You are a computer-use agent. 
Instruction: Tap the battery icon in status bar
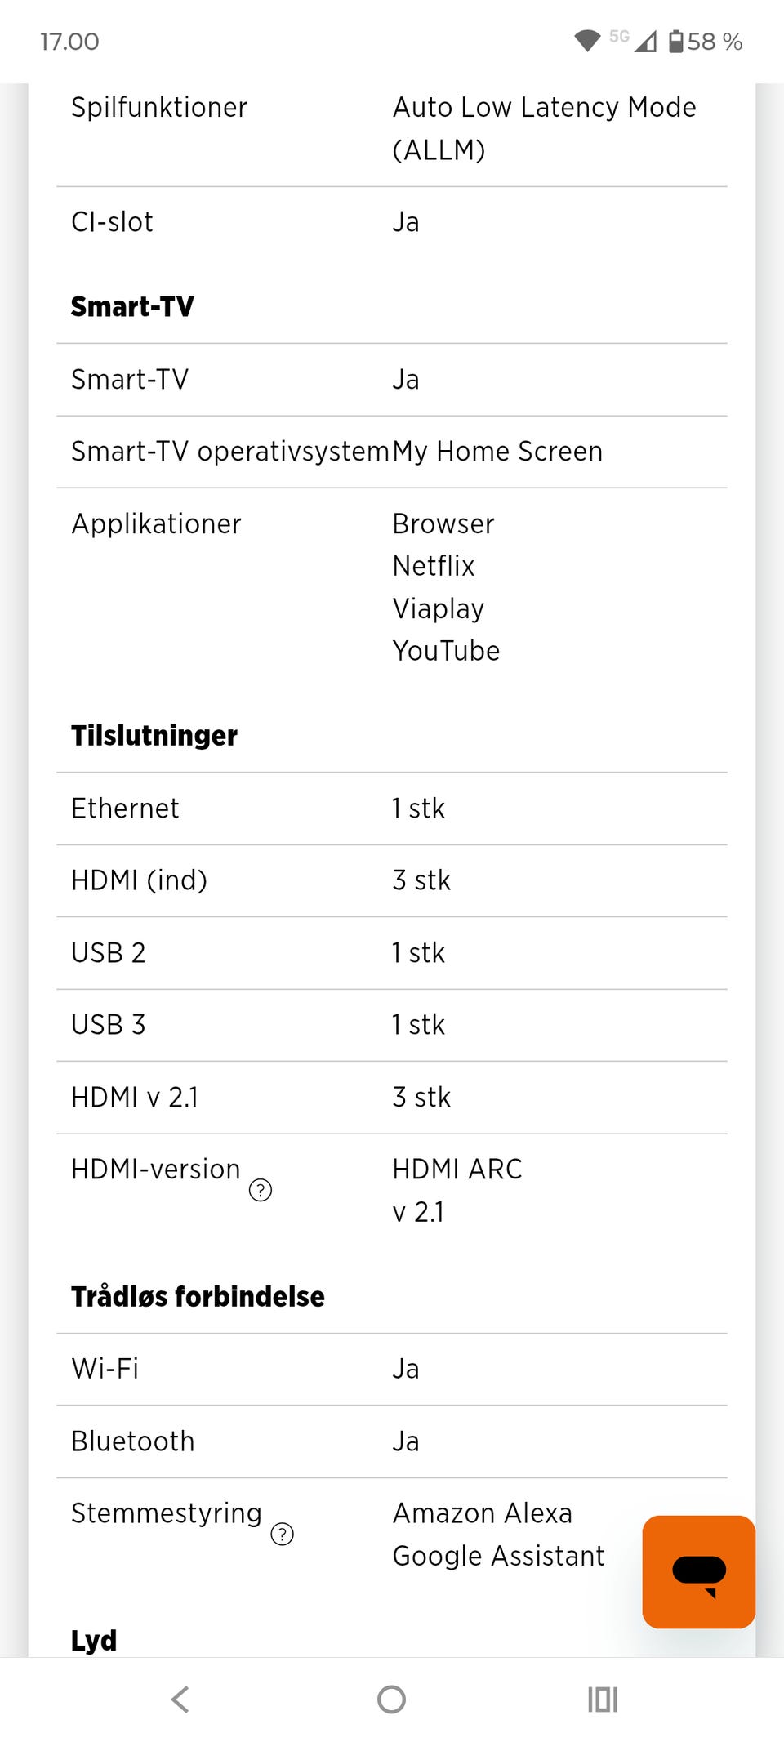pos(676,41)
